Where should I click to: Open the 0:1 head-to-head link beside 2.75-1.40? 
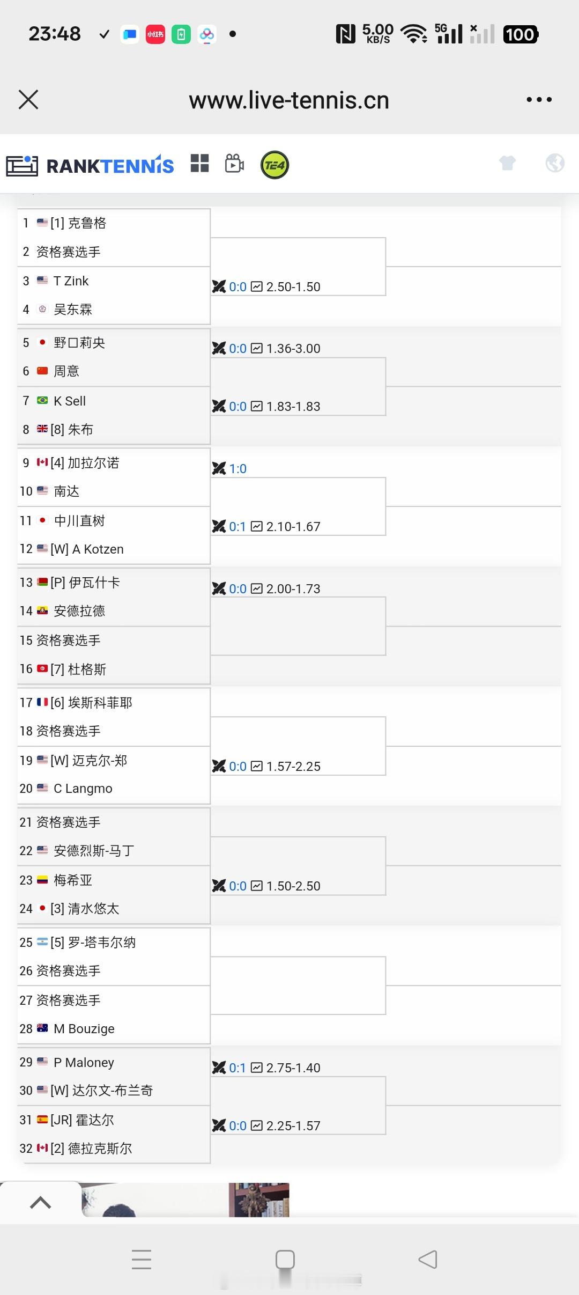(x=237, y=1068)
